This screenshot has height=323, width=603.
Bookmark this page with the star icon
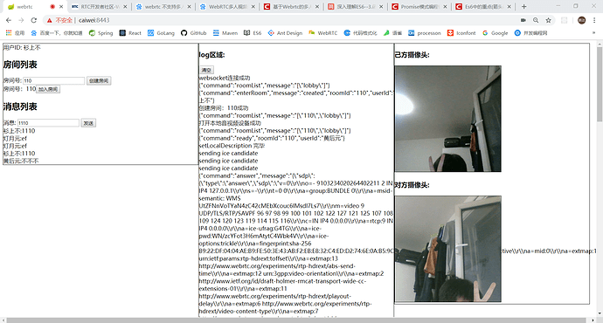tap(549, 20)
